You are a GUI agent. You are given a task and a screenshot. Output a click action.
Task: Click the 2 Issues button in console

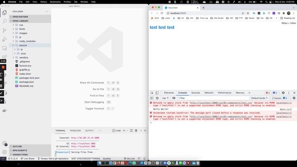(x=280, y=98)
